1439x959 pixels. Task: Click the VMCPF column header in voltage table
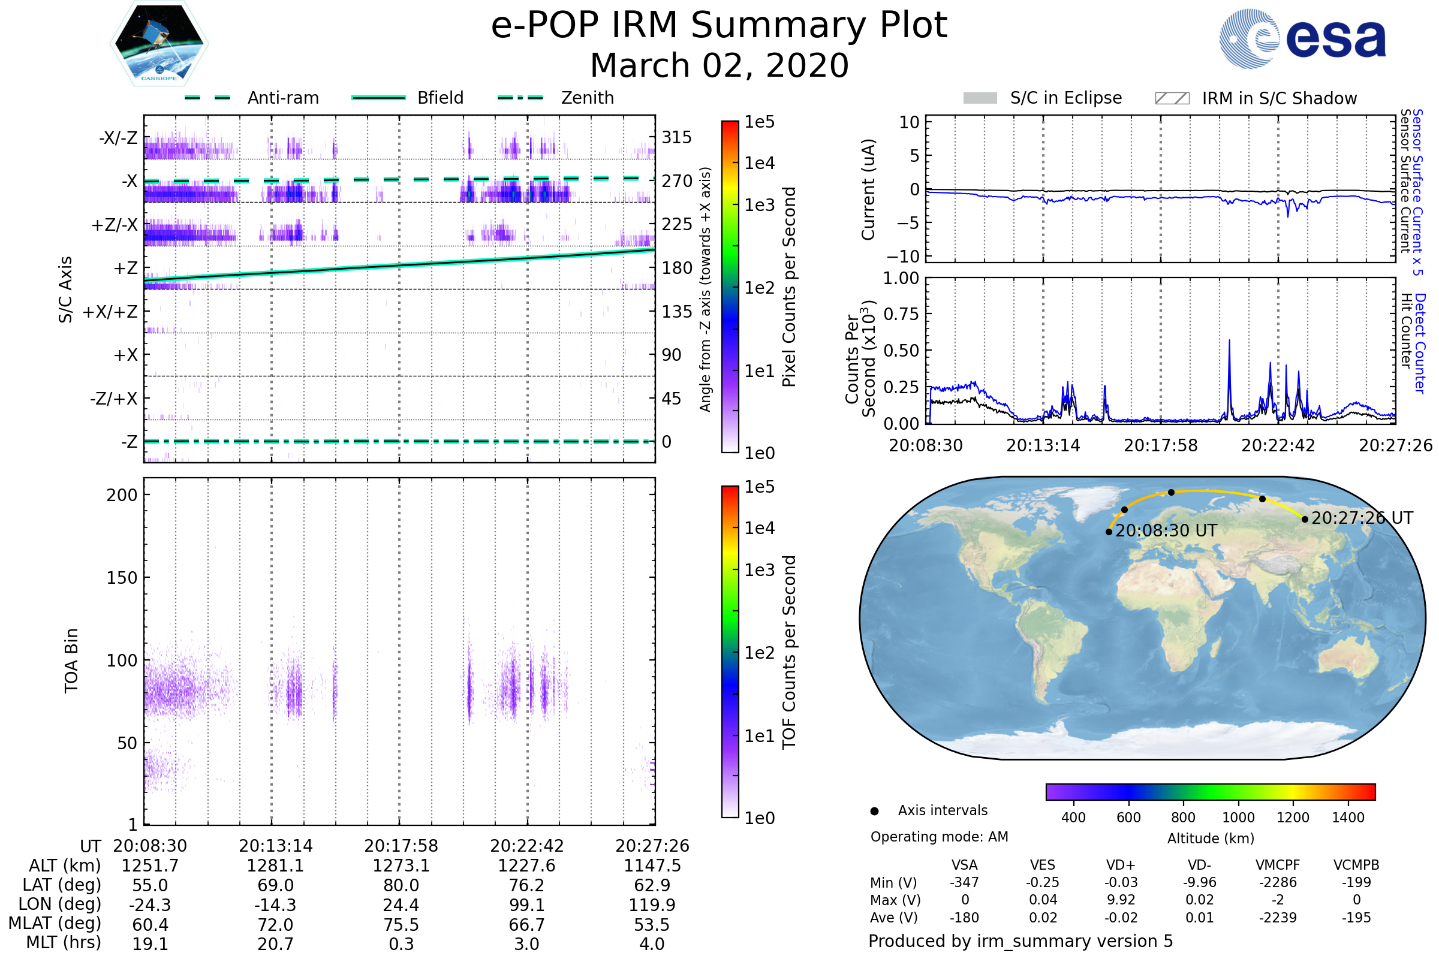click(x=1278, y=865)
